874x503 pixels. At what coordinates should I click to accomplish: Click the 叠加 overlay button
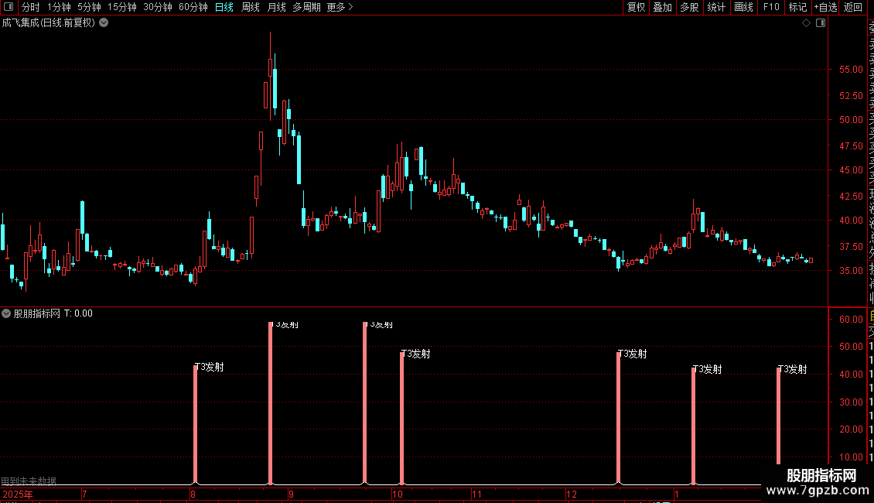[662, 7]
